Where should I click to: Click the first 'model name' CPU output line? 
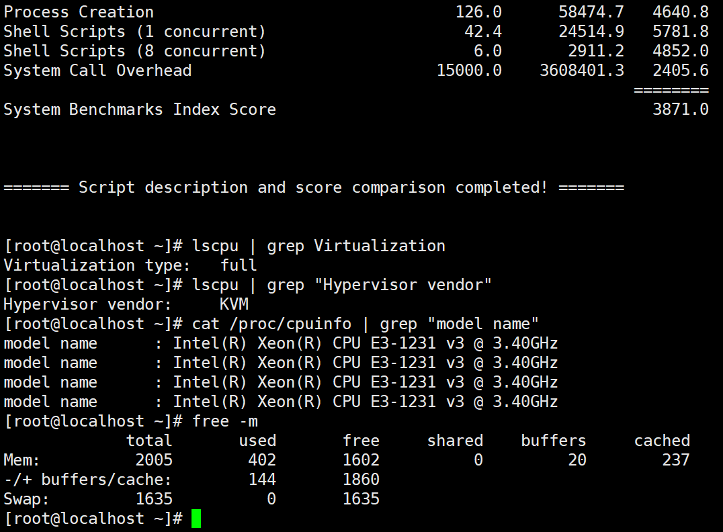coord(280,343)
